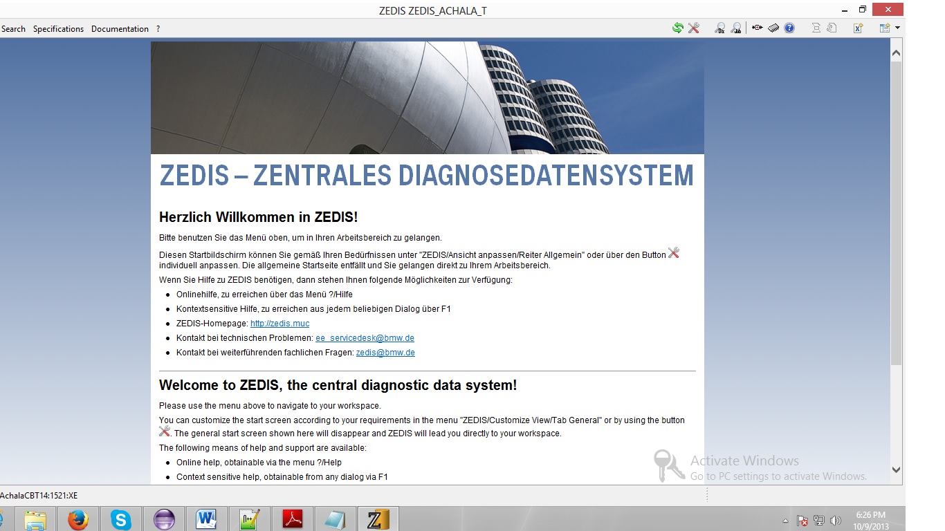
Task: Follow the http://zedis.muc homepage link
Action: pos(279,324)
